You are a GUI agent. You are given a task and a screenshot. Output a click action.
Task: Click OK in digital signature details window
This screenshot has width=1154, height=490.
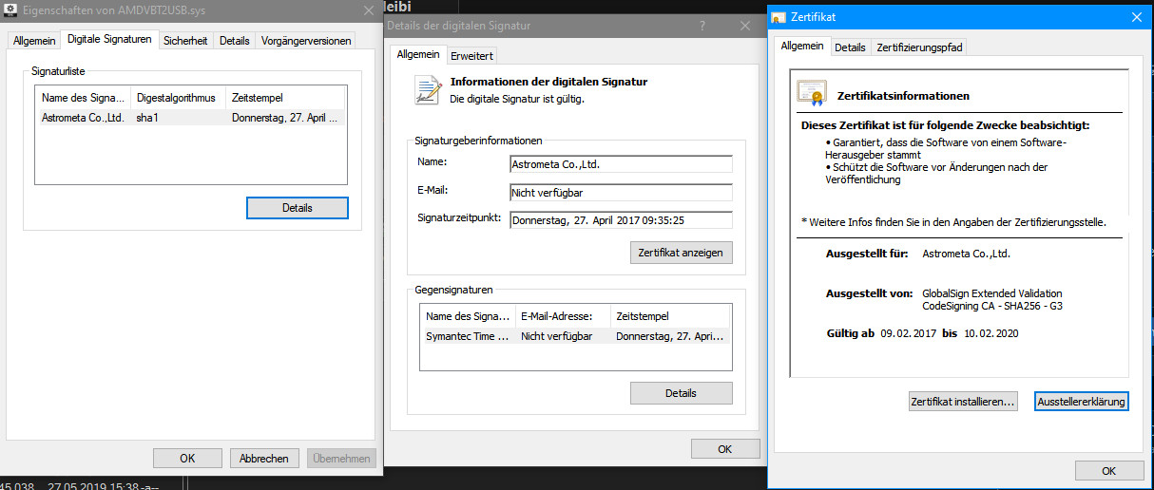(x=724, y=449)
